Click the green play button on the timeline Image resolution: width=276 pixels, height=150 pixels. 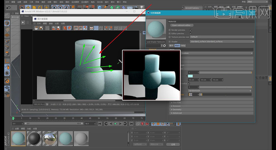click(115, 124)
